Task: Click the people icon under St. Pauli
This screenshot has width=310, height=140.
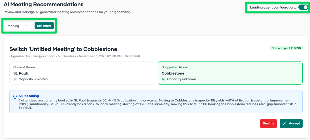Action: point(15,79)
